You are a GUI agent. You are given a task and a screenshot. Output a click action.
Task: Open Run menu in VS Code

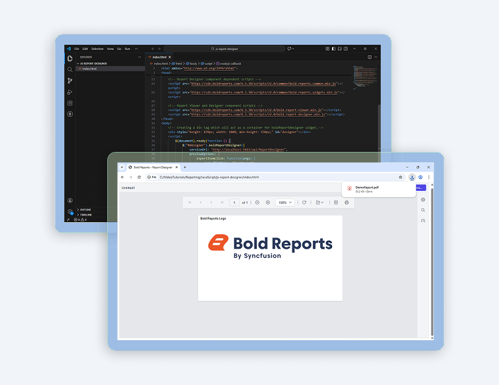[x=127, y=49]
